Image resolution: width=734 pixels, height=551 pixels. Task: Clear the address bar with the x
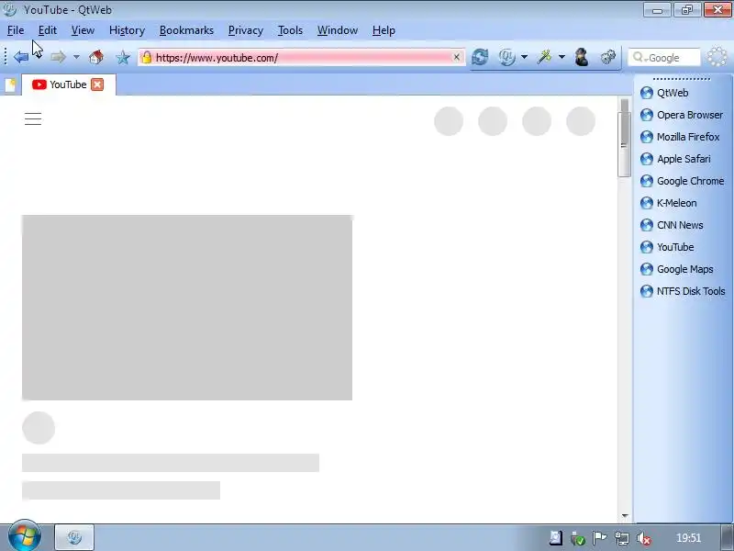click(x=456, y=57)
